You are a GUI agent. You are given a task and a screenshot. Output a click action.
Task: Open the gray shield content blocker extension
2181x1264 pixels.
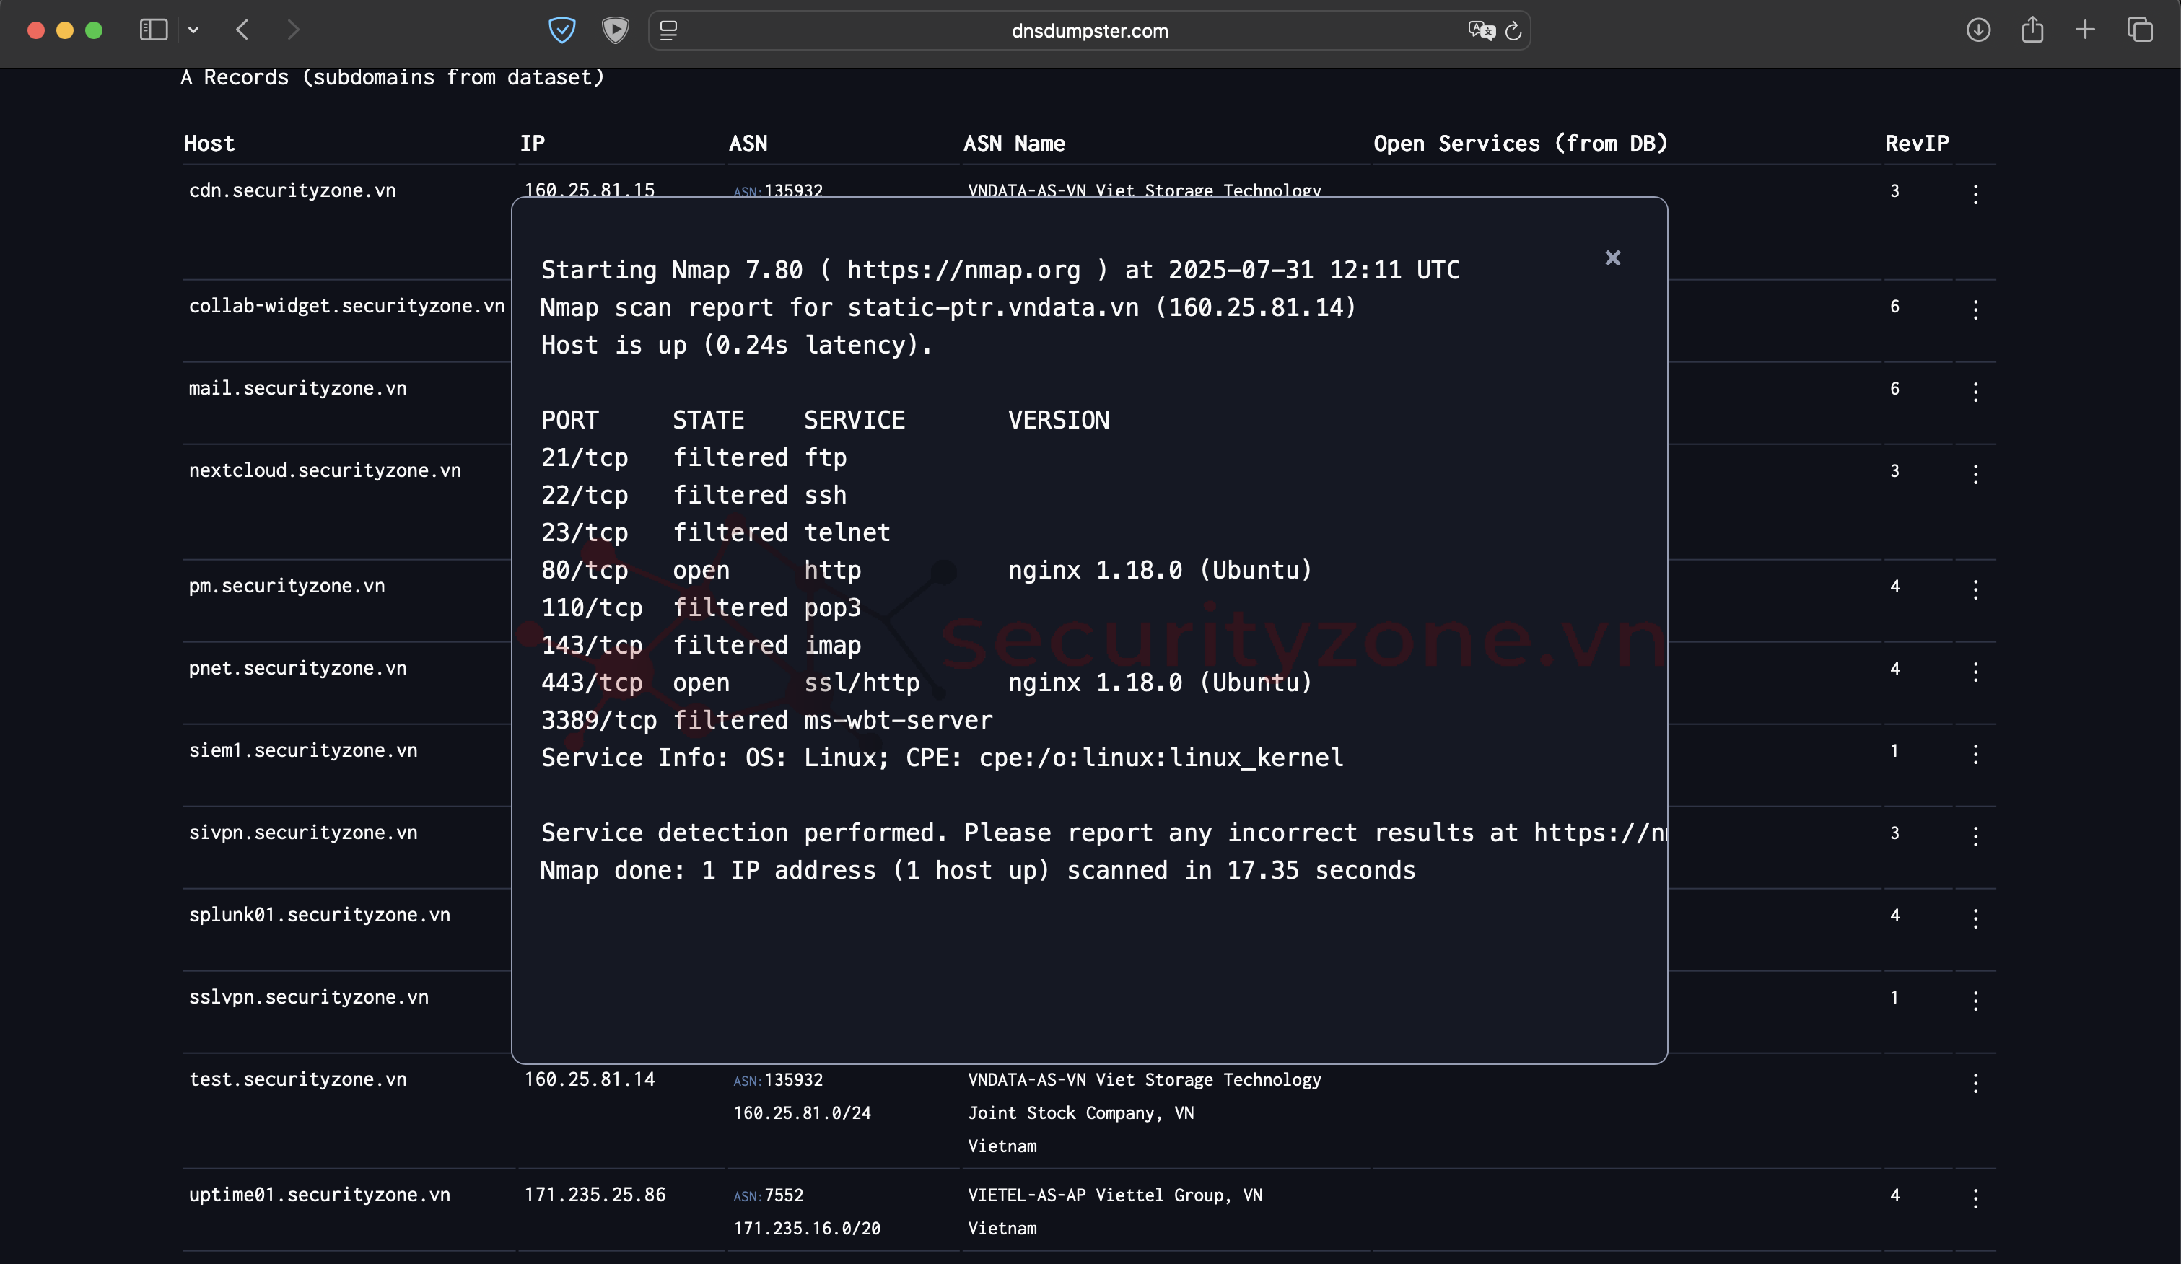coord(616,30)
